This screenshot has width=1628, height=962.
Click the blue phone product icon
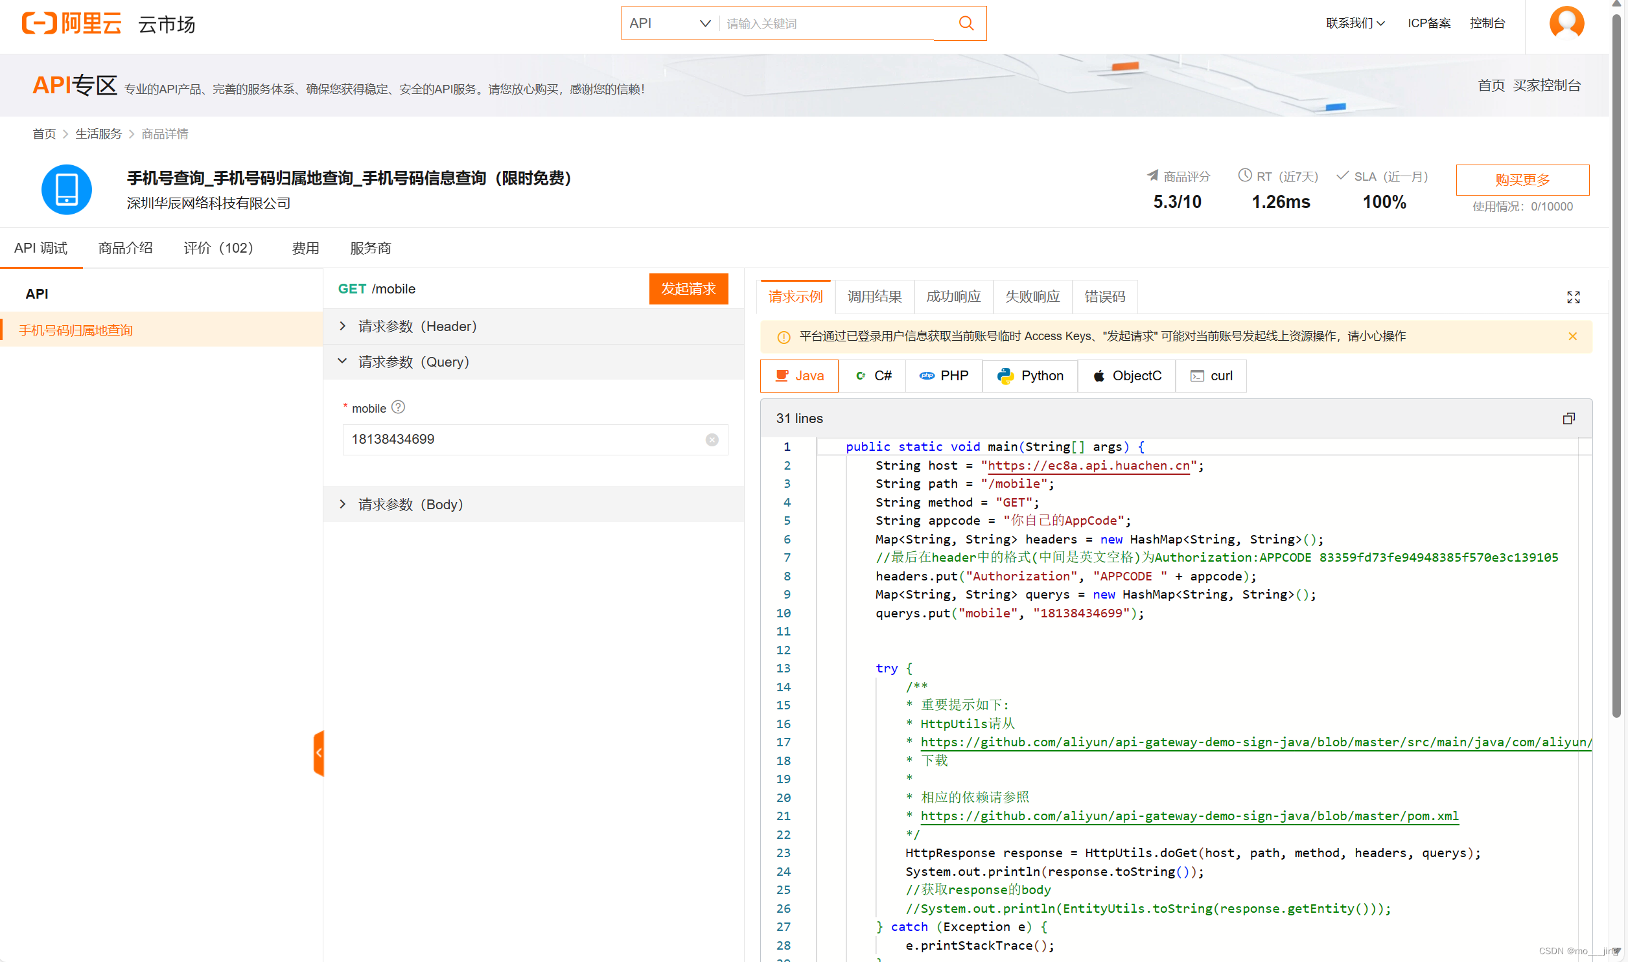pos(67,189)
